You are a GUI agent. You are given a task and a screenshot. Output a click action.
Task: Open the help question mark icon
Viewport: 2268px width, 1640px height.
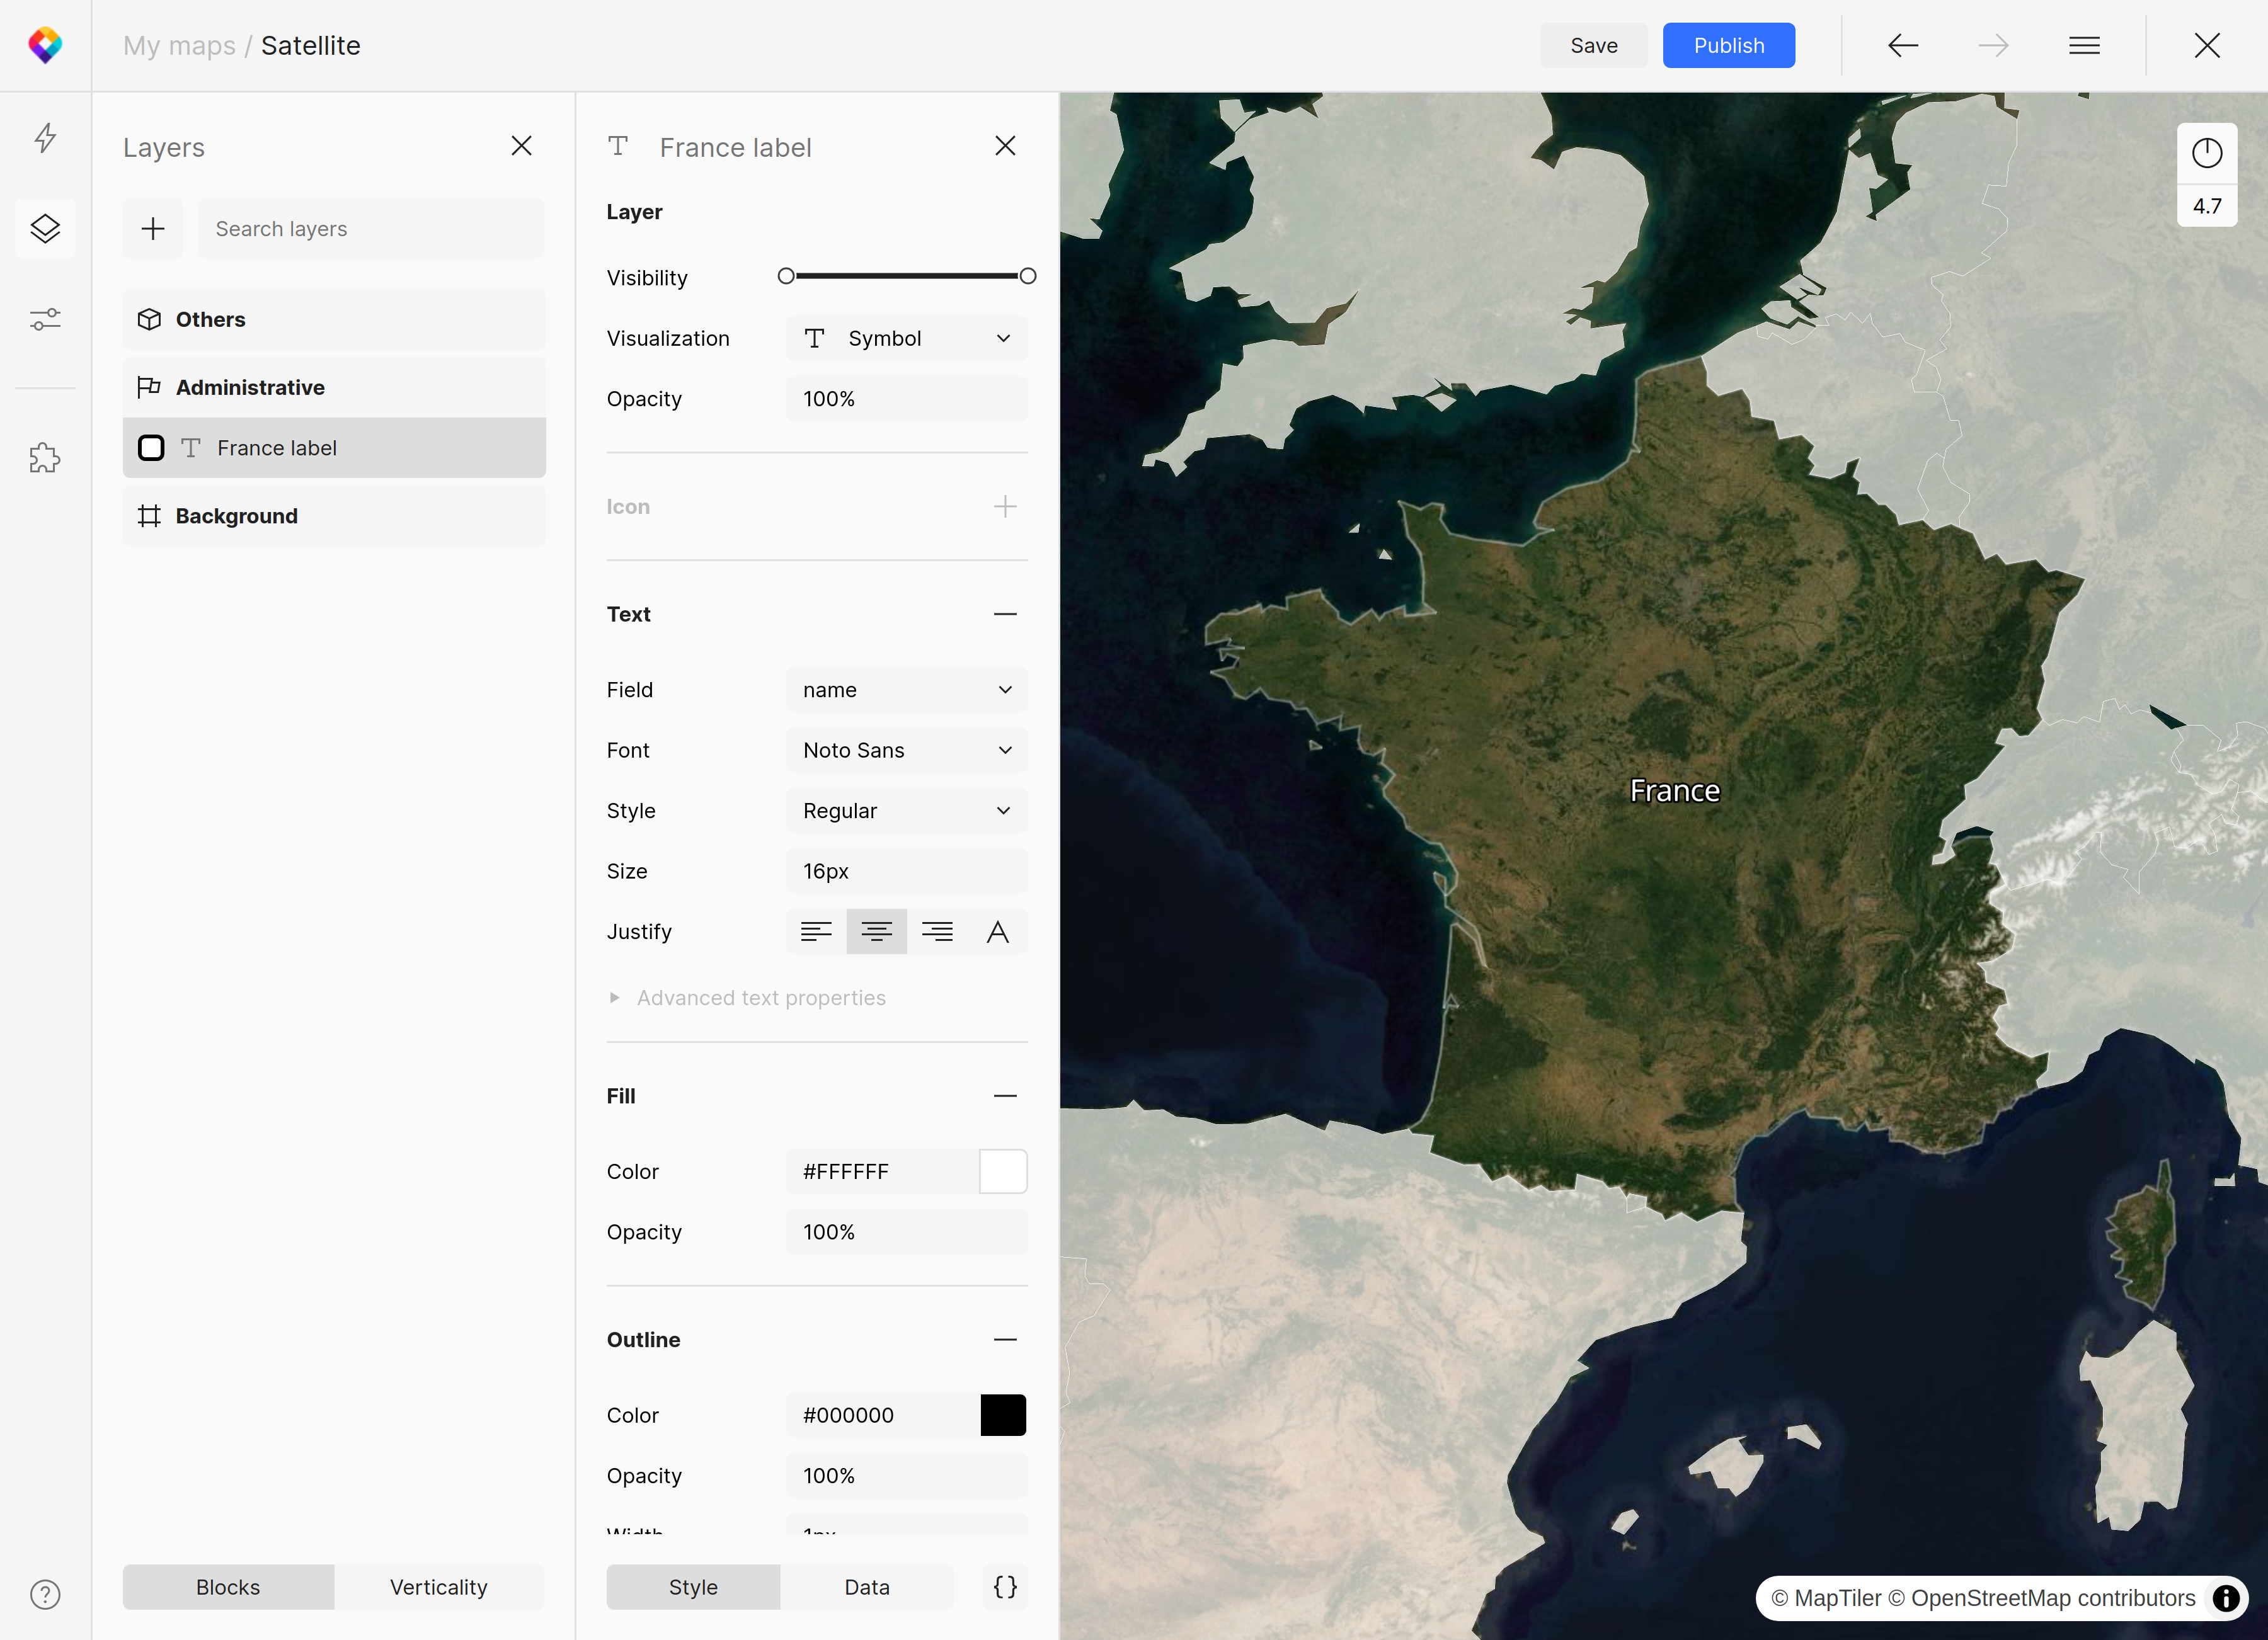tap(45, 1595)
